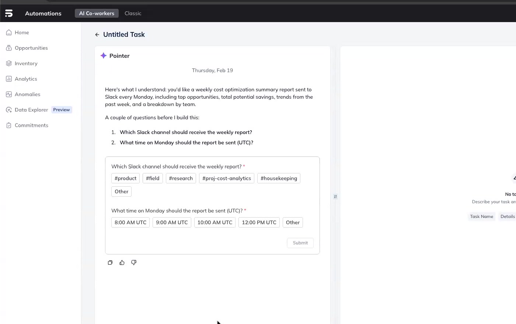Choose the #housekeeping channel option
516x324 pixels.
click(279, 178)
